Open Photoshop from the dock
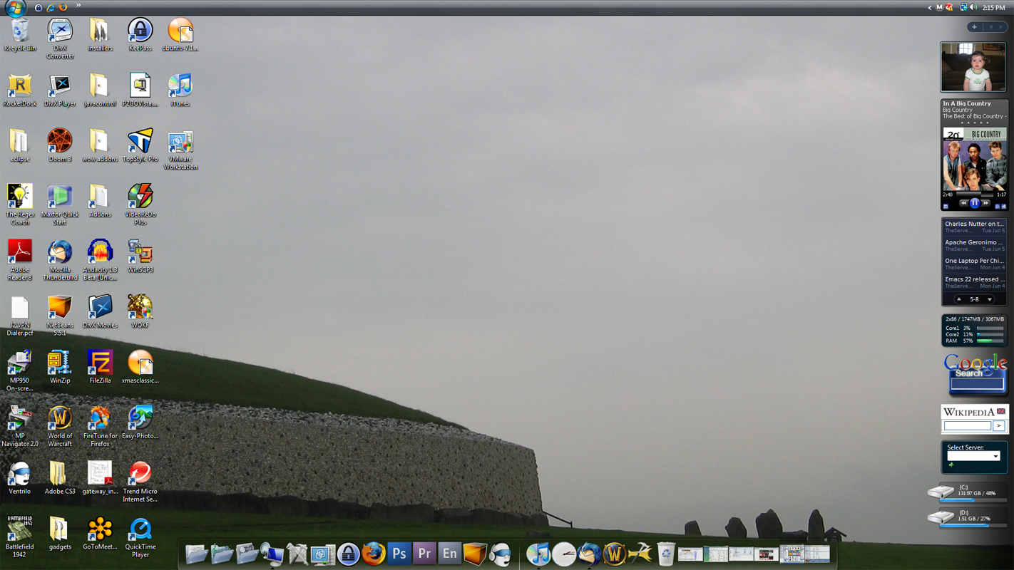 (x=399, y=554)
